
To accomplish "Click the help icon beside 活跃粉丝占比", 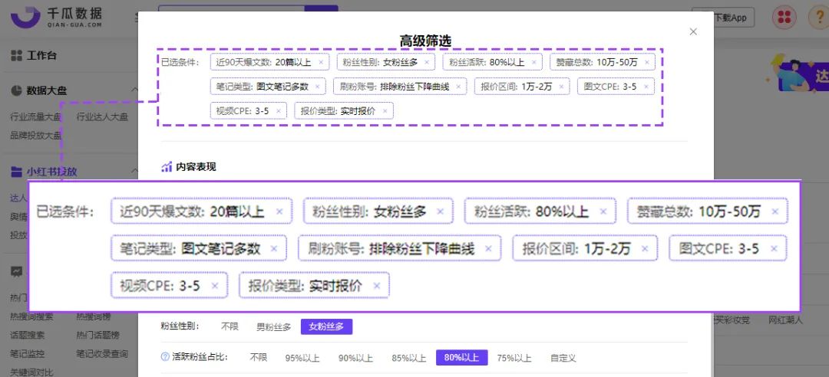I will (165, 358).
